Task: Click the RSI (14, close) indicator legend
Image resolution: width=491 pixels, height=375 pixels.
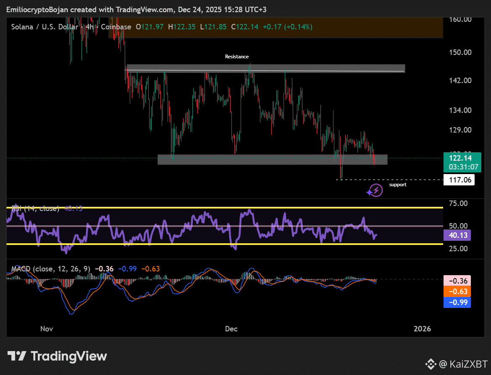Action: point(34,208)
